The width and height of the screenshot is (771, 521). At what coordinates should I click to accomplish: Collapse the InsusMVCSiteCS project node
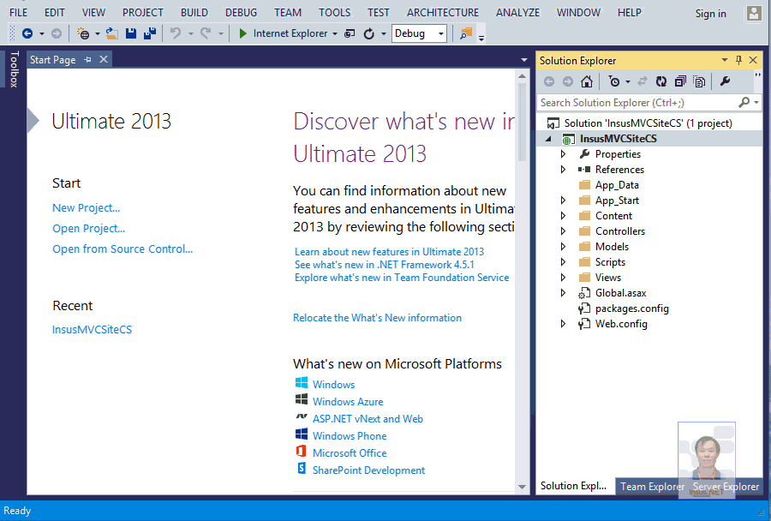pyautogui.click(x=548, y=139)
